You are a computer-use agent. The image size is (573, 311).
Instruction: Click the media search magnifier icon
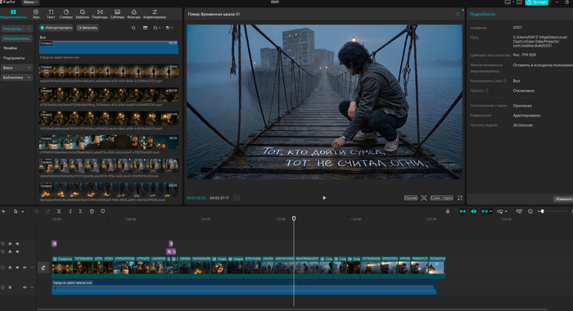tap(133, 28)
